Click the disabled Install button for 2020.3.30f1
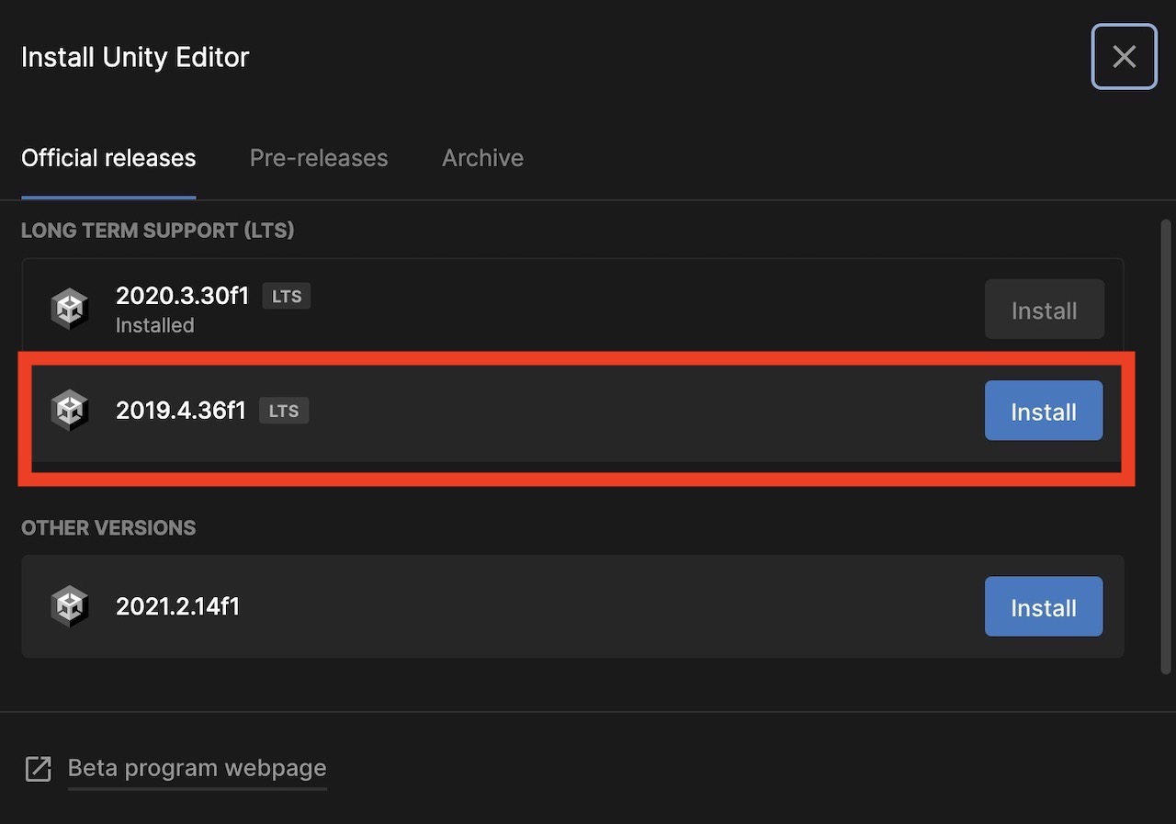 click(1044, 310)
